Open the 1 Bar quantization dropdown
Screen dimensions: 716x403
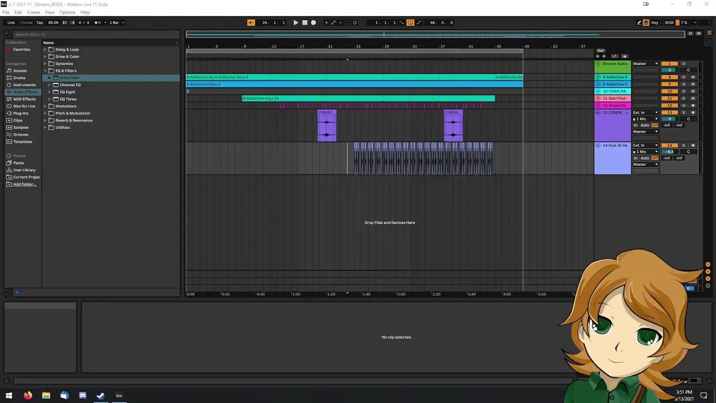pos(116,22)
